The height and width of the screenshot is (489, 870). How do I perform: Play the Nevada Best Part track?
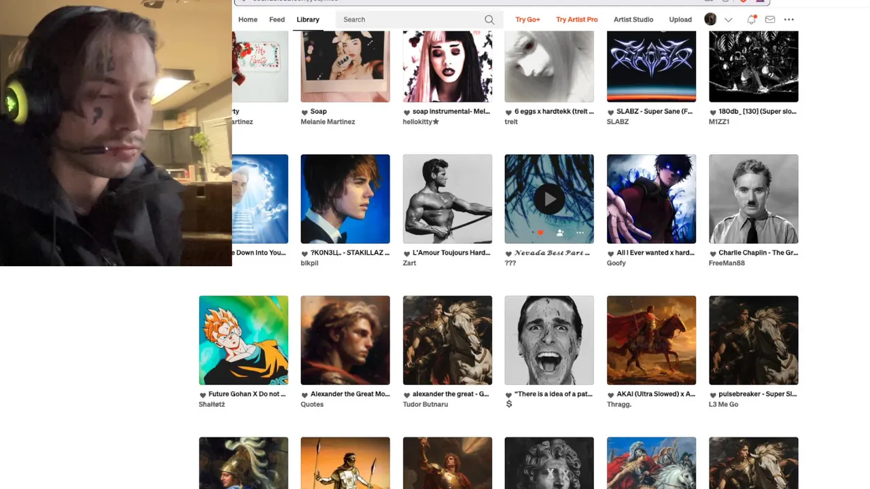click(549, 199)
